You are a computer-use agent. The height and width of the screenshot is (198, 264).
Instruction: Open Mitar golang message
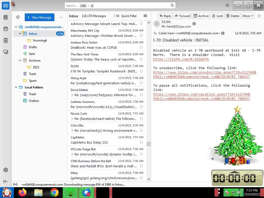[107, 175]
